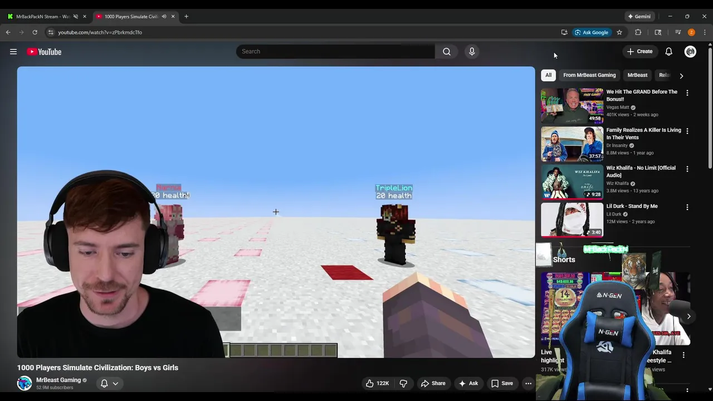Open the Wiz Khalifa 9:28 video thumbnail
The image size is (713, 401).
coord(572,181)
